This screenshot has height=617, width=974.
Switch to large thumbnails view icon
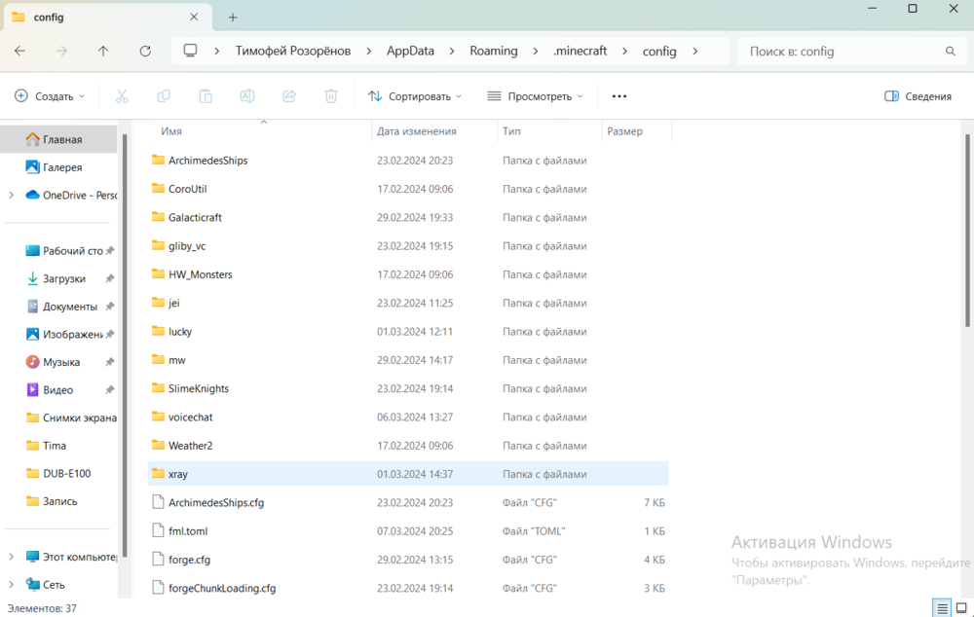pos(961,608)
